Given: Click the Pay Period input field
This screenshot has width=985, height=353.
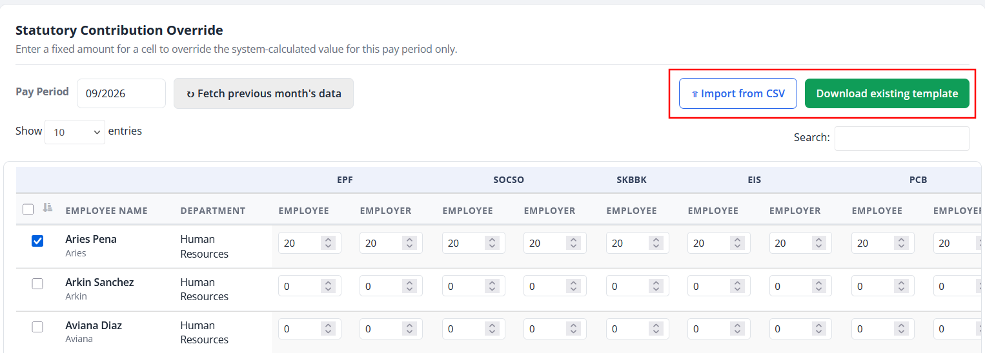Looking at the screenshot, I should 121,93.
